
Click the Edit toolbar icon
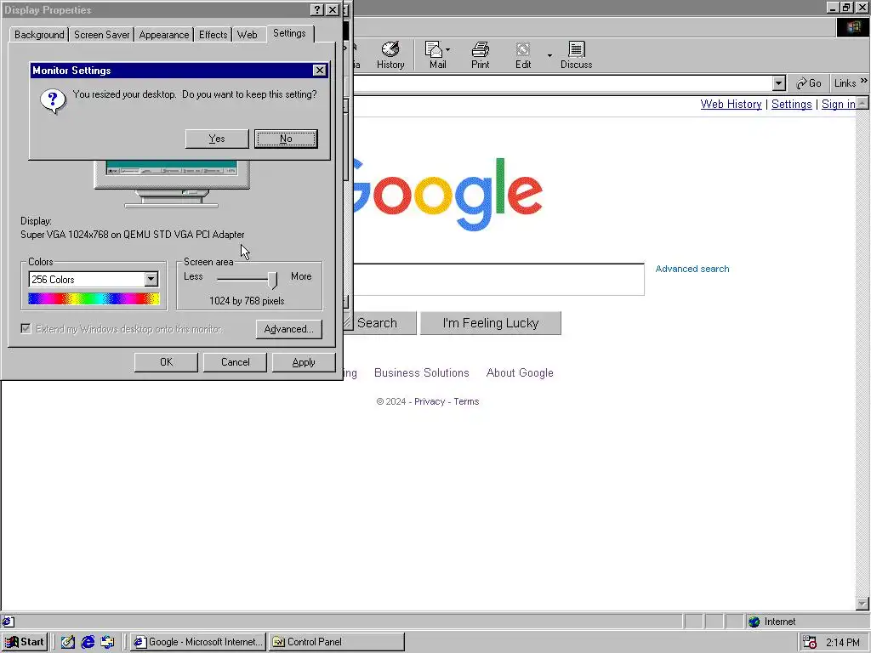coord(523,55)
